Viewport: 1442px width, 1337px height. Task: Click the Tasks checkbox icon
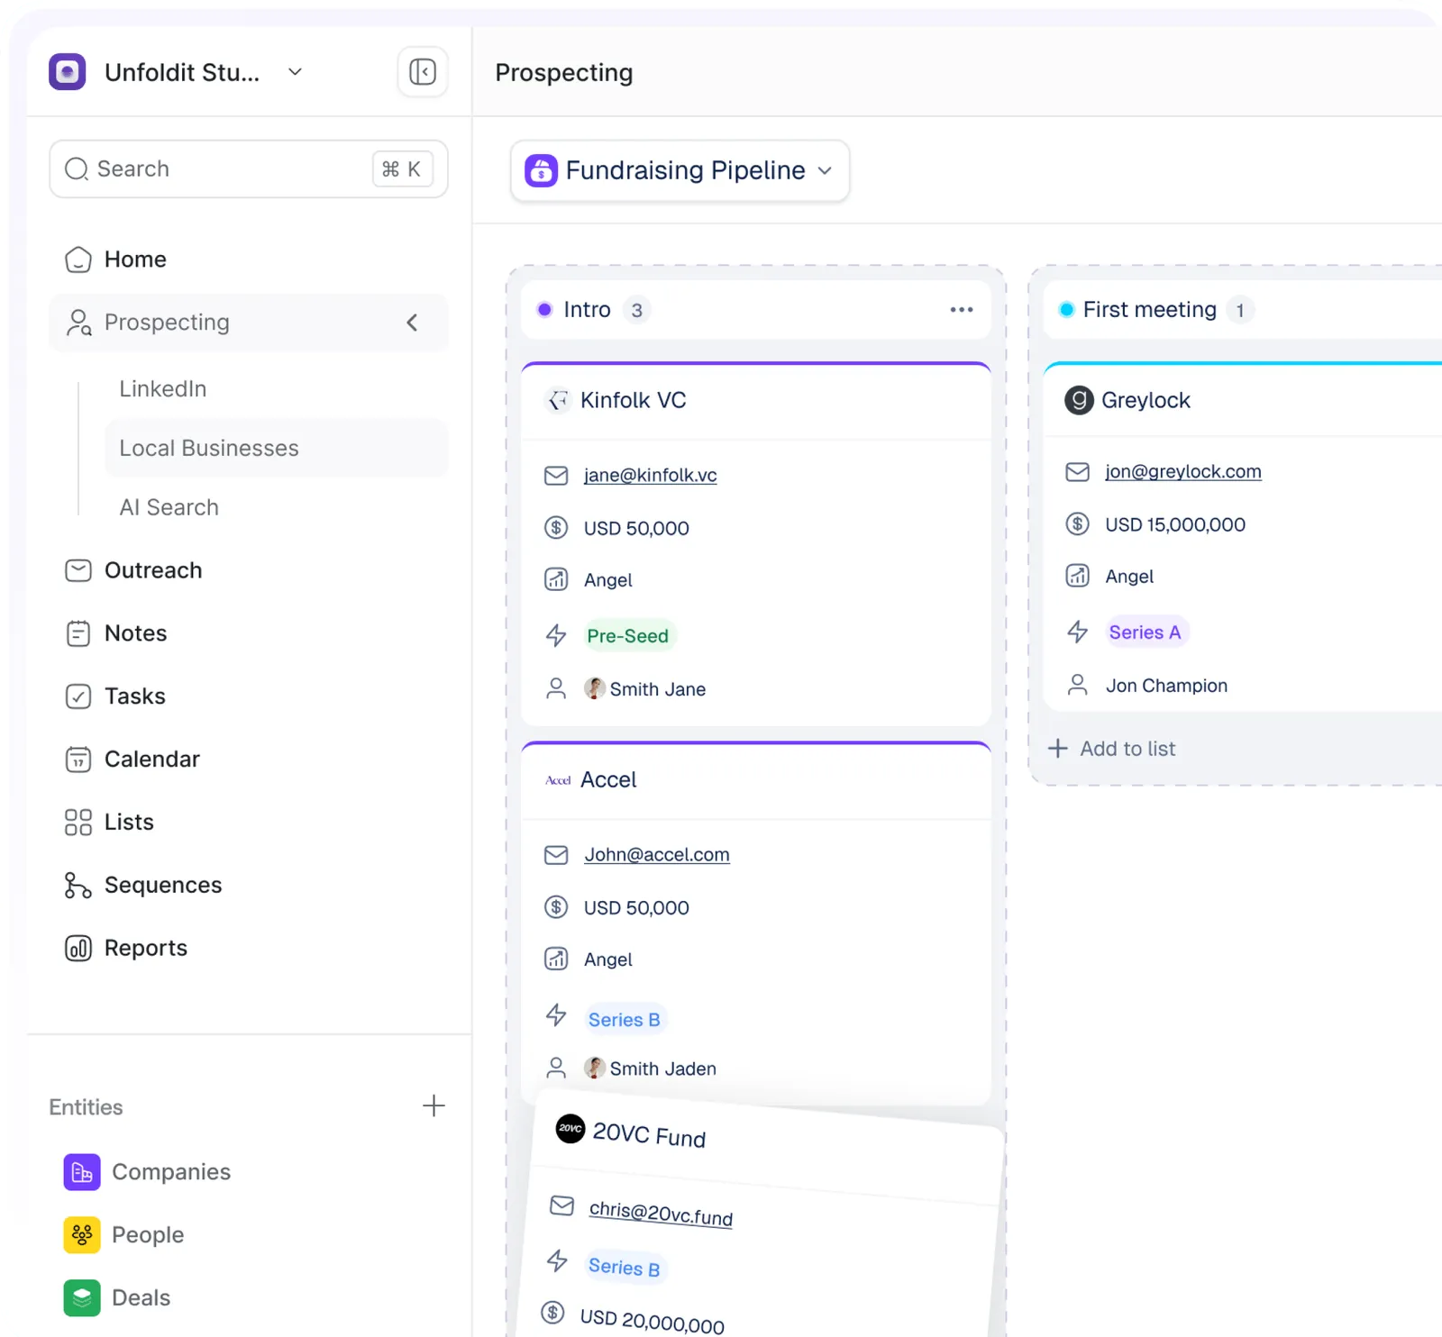(78, 696)
